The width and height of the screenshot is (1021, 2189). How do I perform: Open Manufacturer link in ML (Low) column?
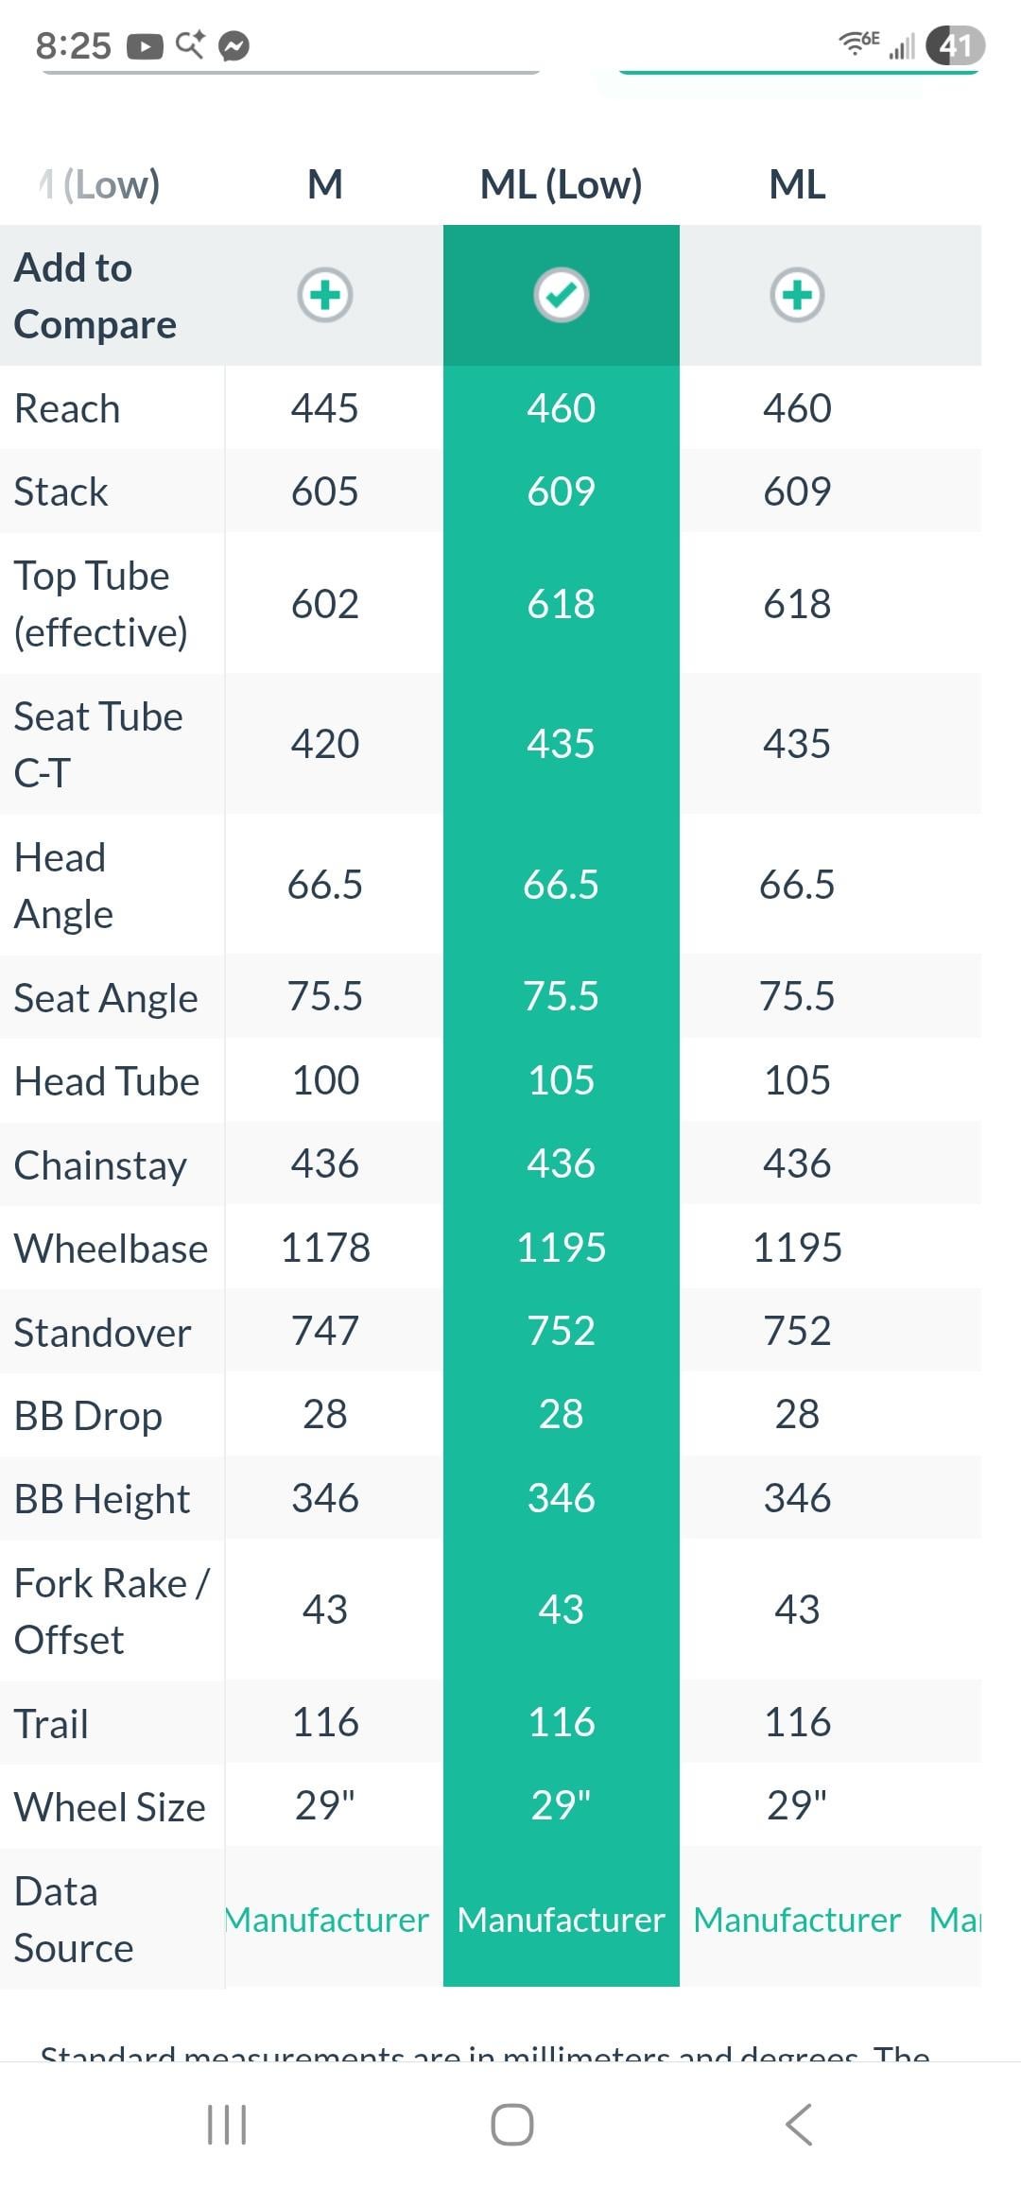point(561,1920)
